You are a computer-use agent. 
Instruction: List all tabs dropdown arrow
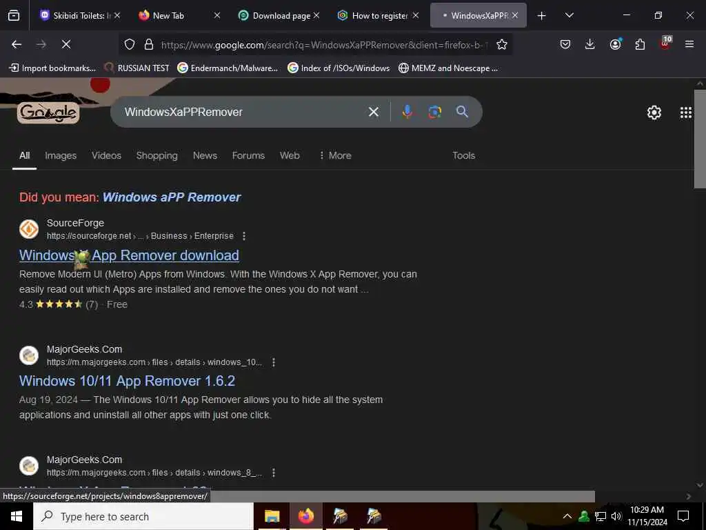click(569, 15)
